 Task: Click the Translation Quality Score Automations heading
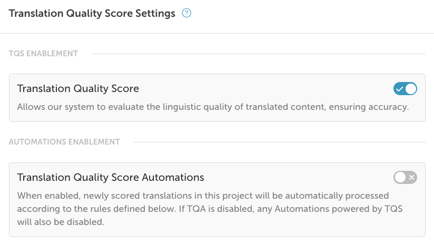click(111, 177)
